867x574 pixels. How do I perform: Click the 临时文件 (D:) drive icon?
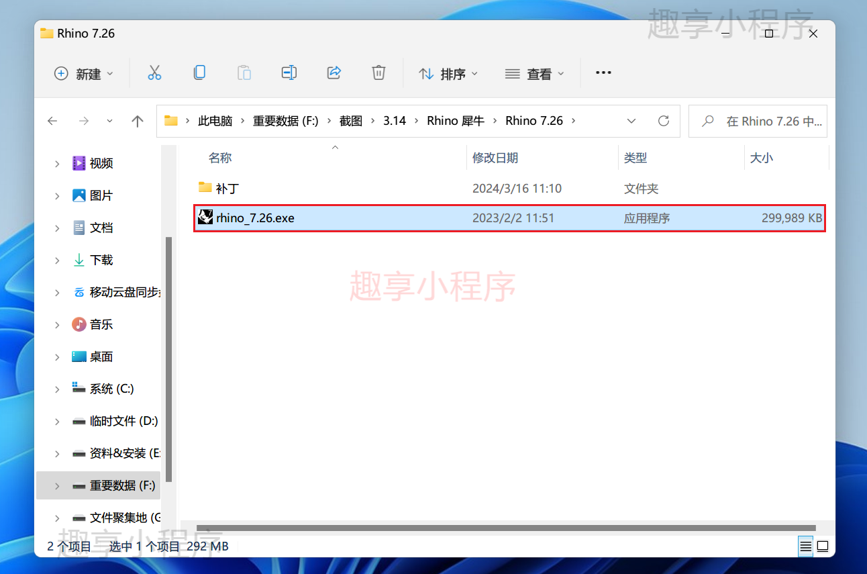point(79,421)
